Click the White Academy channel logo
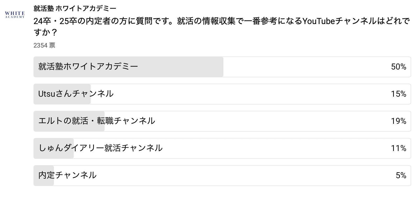 click(15, 14)
